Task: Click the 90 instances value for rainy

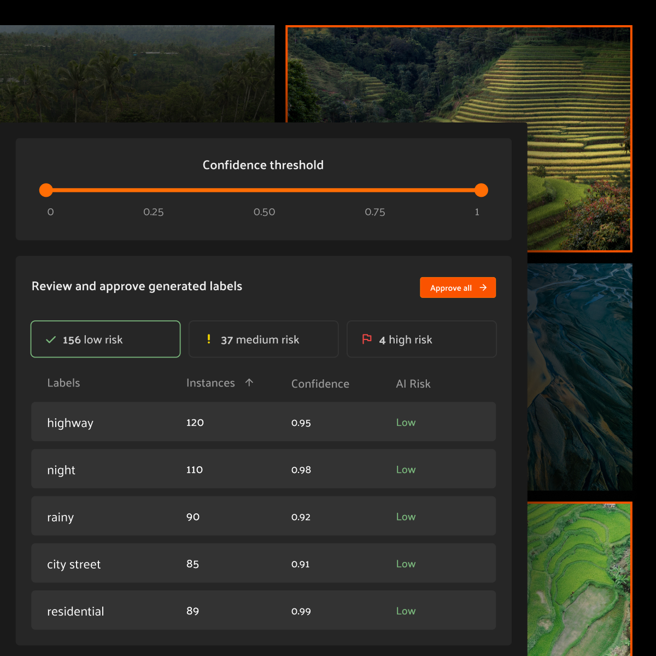Action: (x=193, y=517)
